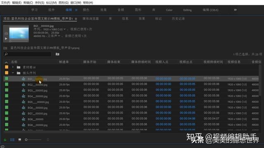Click orange label swatch of 素材箱 01
This screenshot has height=148, width=264.
click(x=7, y=67)
